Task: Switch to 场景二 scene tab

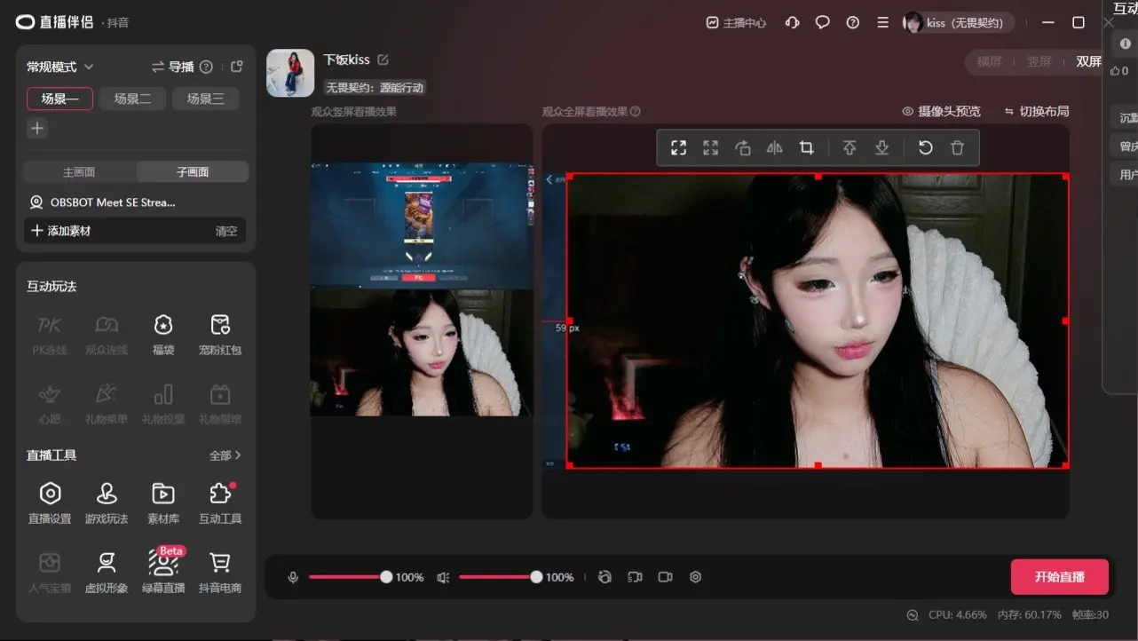Action: coord(132,99)
